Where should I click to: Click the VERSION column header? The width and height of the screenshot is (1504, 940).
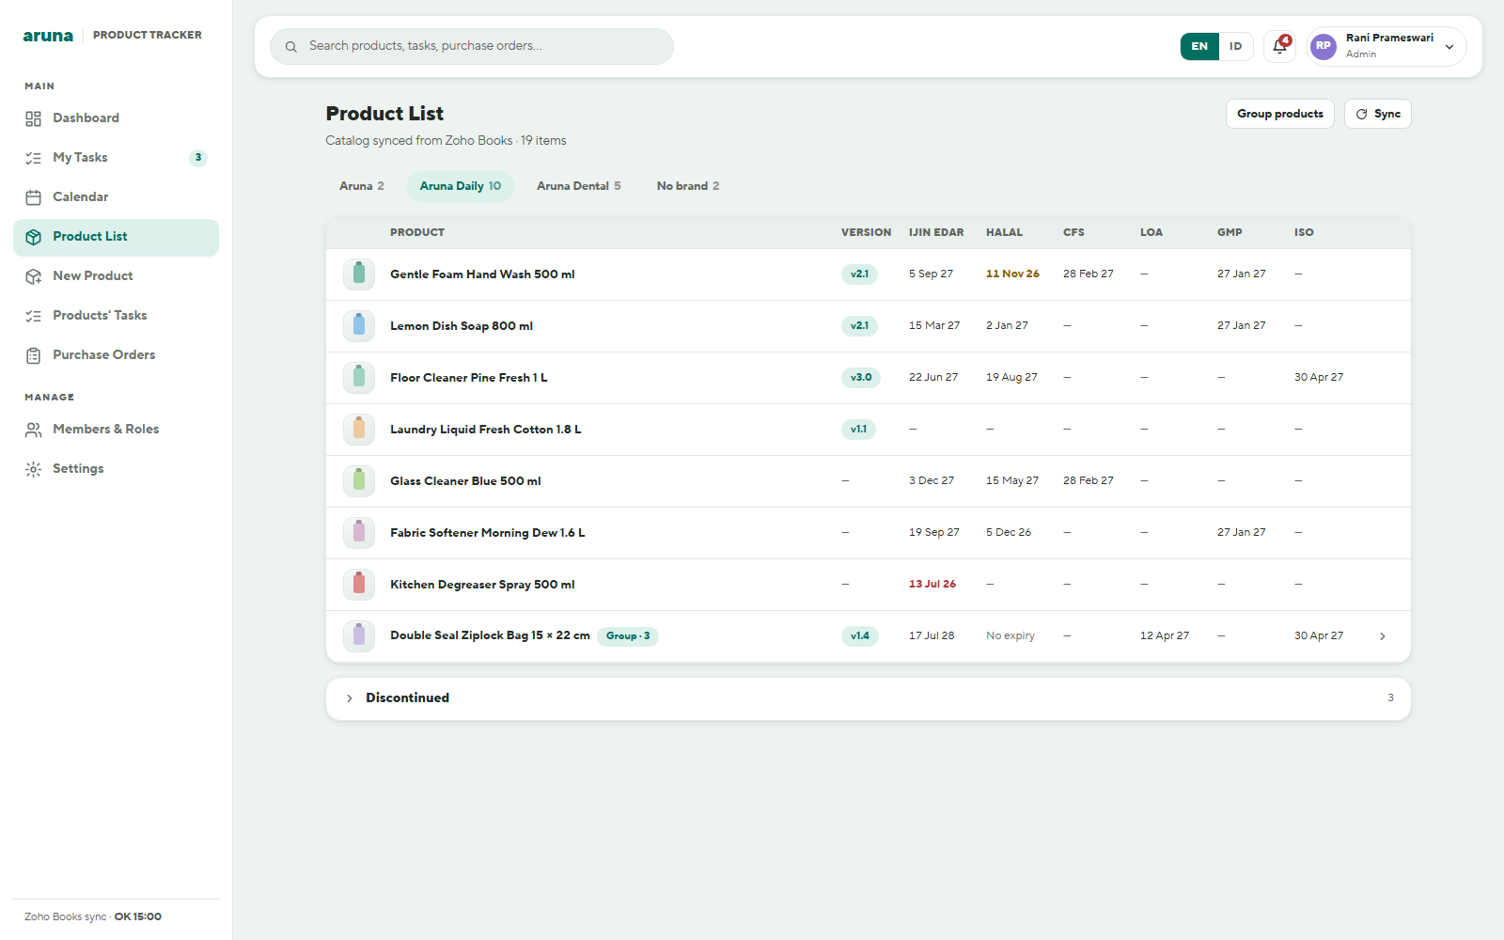tap(866, 232)
